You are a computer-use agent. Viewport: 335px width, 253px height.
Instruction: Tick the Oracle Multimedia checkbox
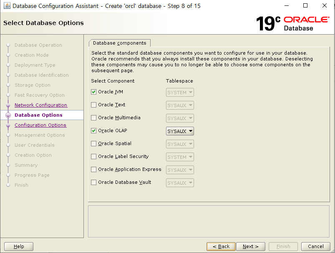point(93,118)
